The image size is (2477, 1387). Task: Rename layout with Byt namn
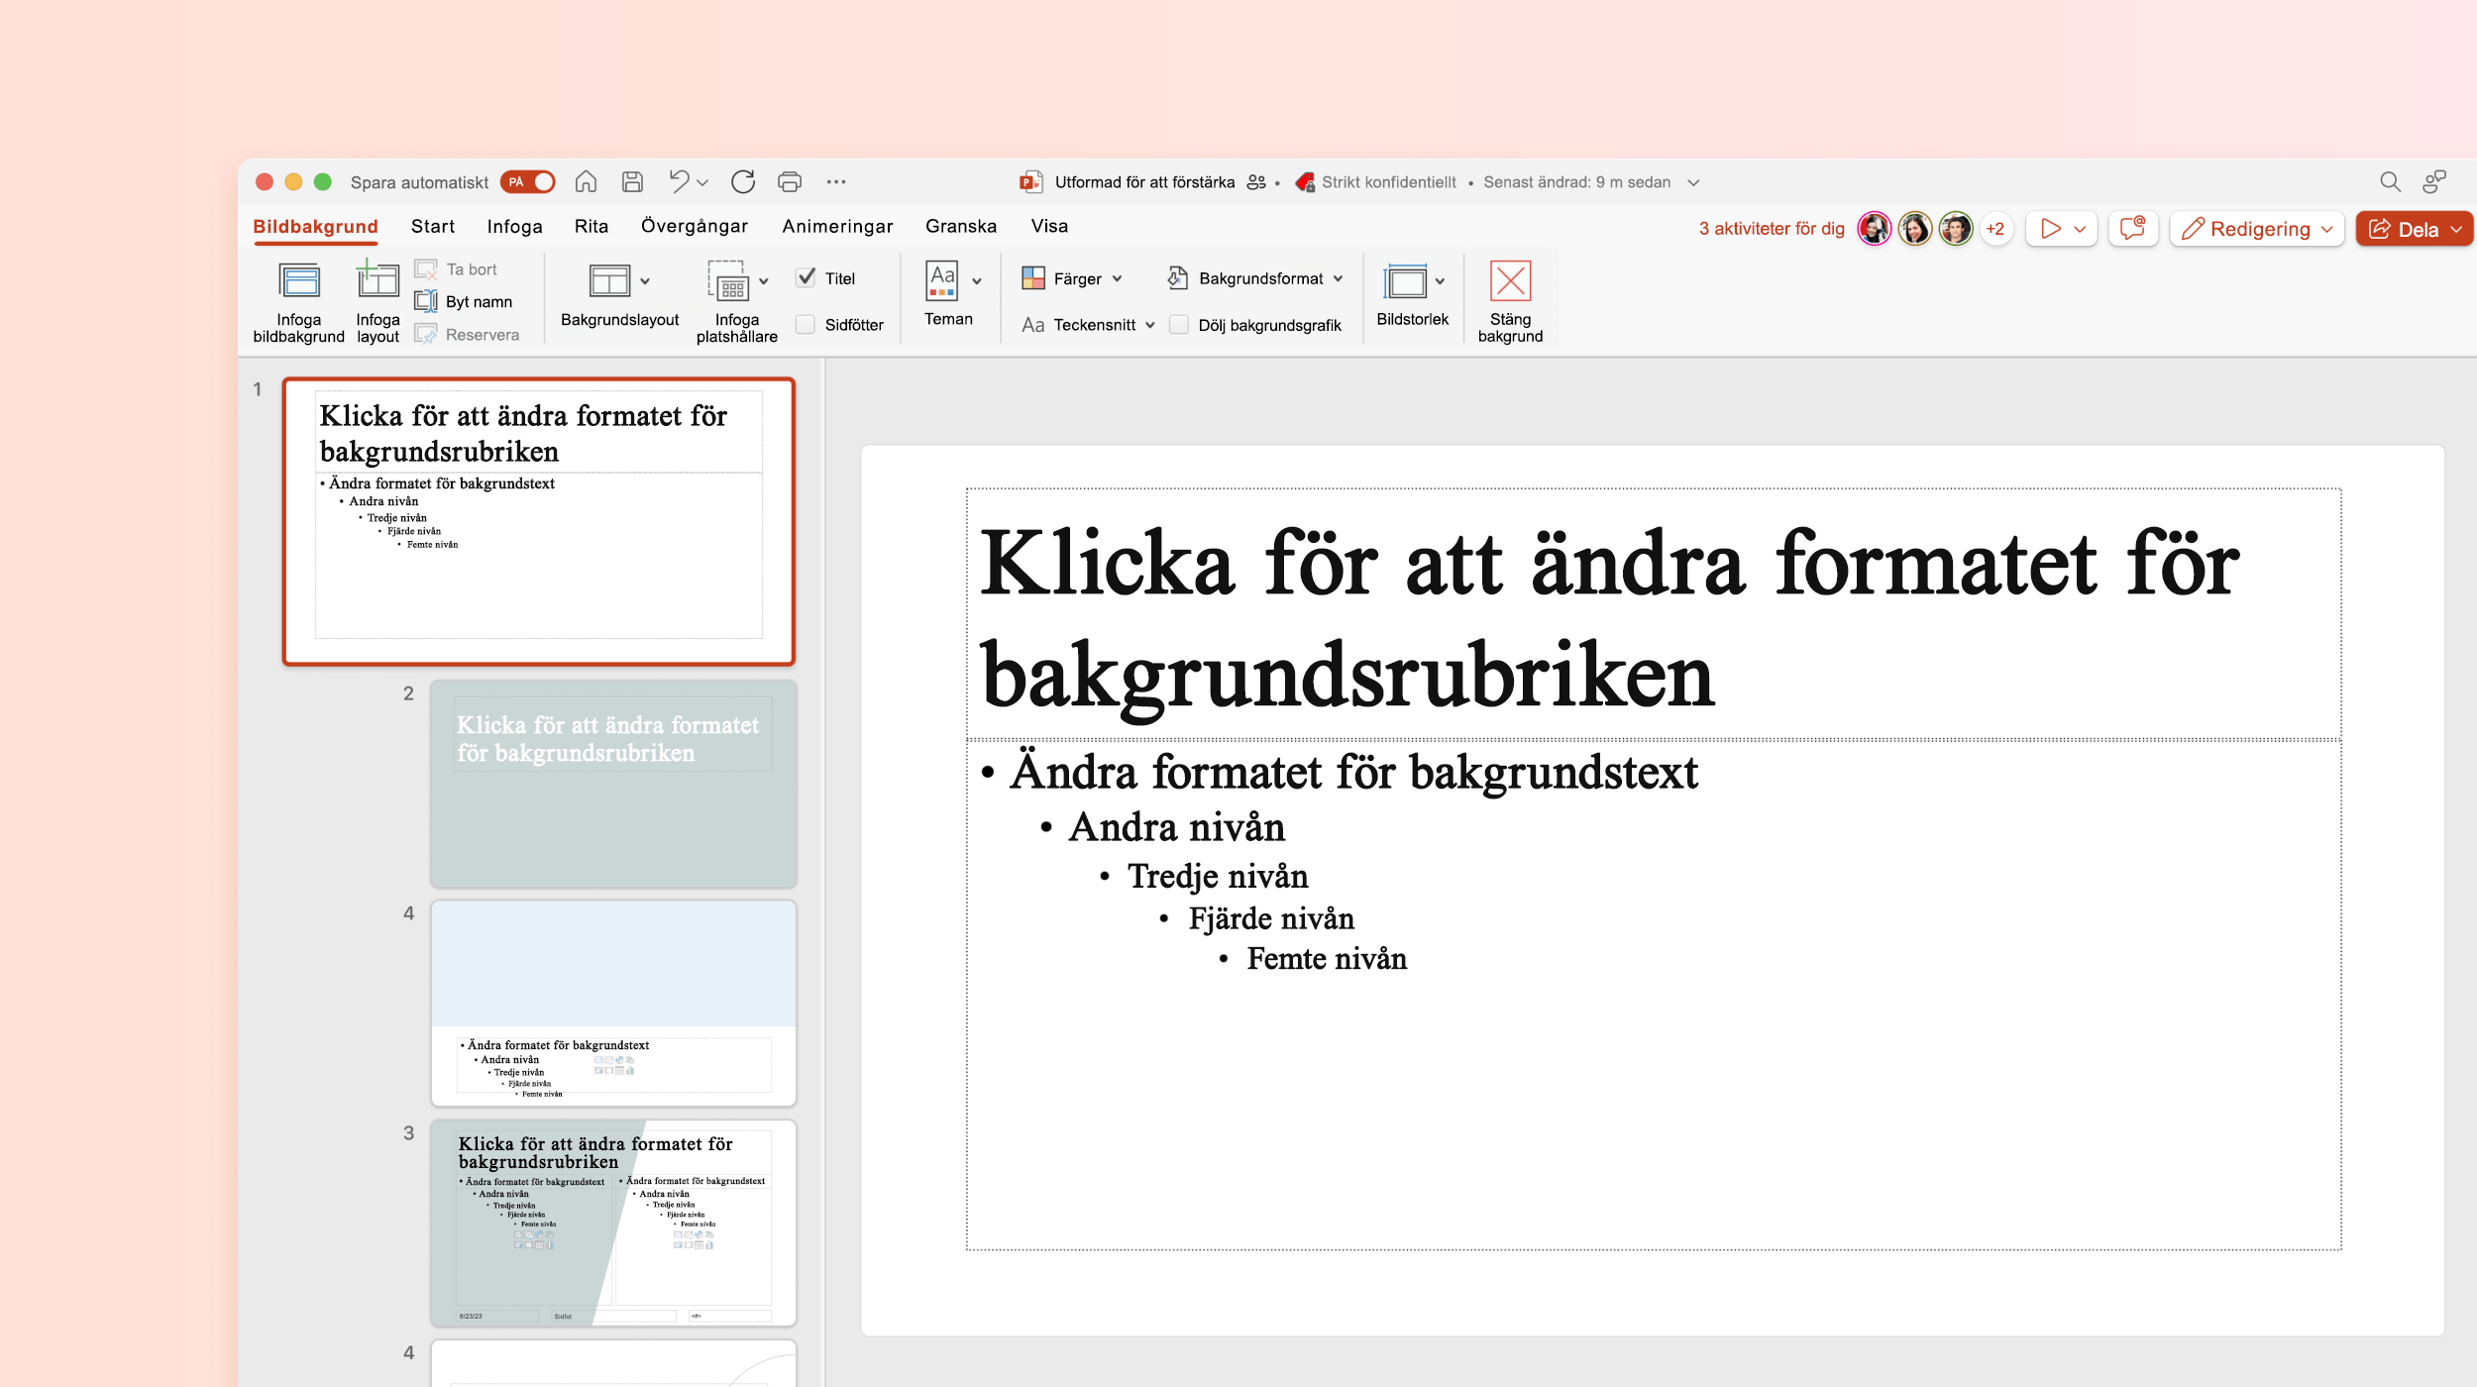[x=464, y=301]
